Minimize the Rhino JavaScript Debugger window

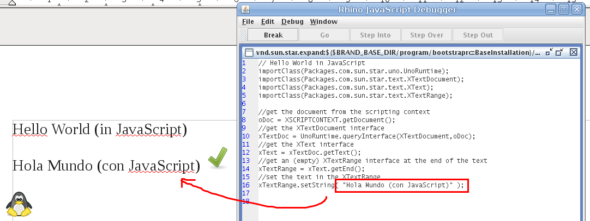pyautogui.click(x=551, y=9)
